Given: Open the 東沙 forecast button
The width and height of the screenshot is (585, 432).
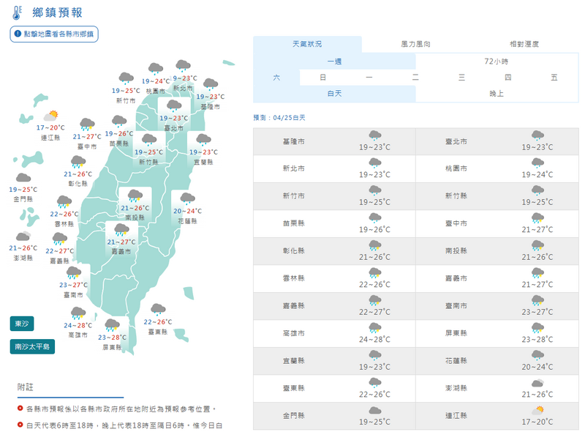Looking at the screenshot, I should pyautogui.click(x=22, y=324).
